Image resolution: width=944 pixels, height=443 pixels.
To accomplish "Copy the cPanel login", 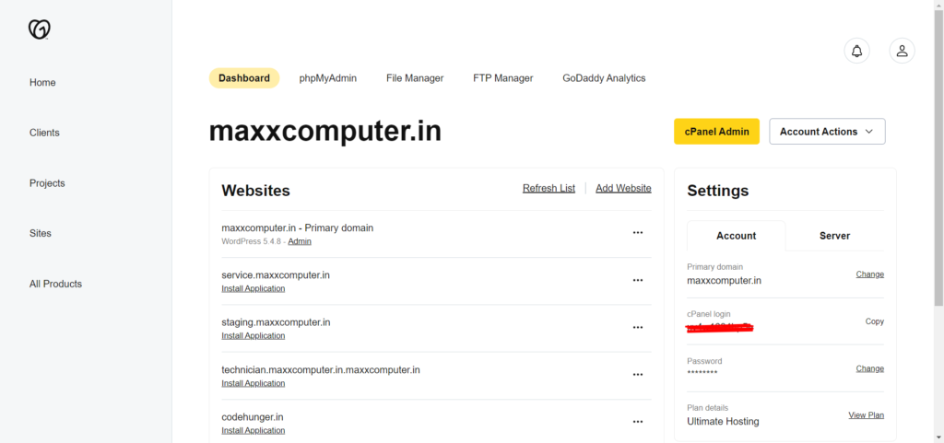I will (x=875, y=321).
